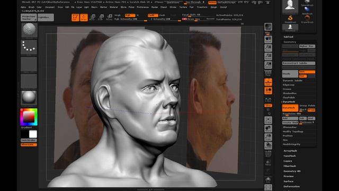
Task: Toggle the Smt smooth option beside Divide
Action: pyautogui.click(x=307, y=72)
